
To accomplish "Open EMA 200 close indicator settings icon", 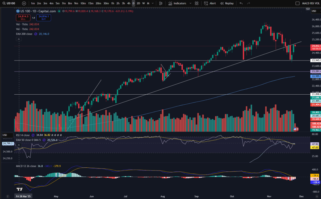I will pos(36,34).
